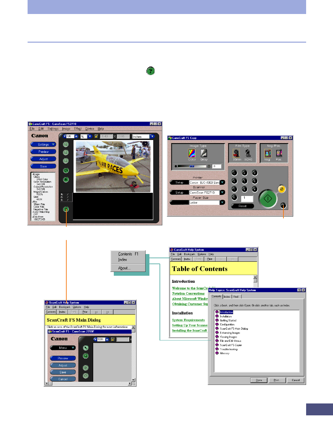This screenshot has width=333, height=422.
Task: Click Setup button next to Scanner
Action: tap(179, 192)
